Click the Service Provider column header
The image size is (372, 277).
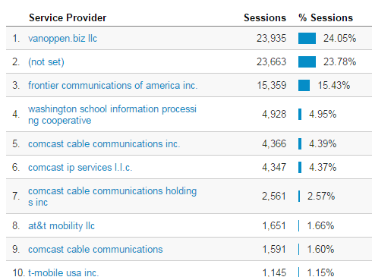coord(68,17)
